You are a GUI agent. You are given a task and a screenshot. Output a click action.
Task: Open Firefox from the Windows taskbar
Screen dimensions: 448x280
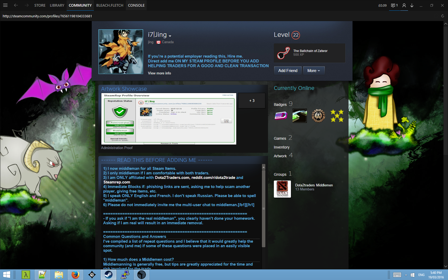click(x=75, y=274)
